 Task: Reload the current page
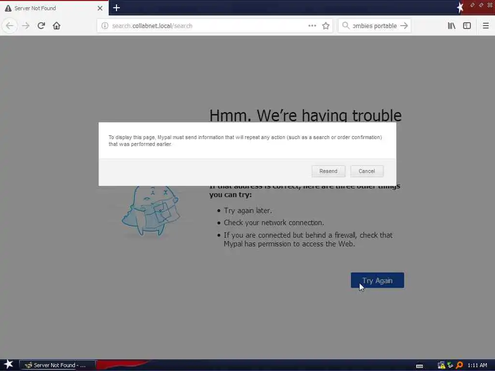point(41,26)
